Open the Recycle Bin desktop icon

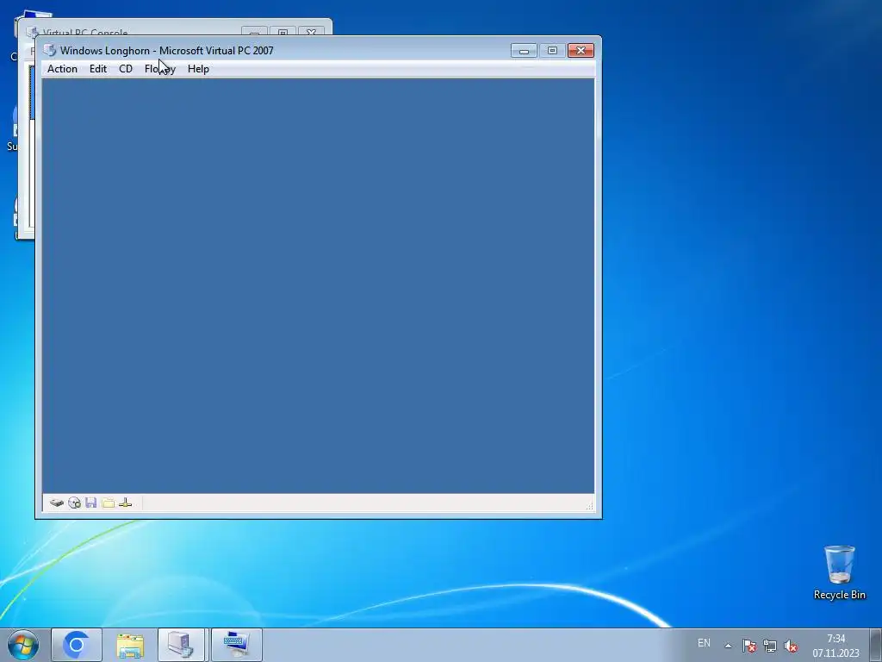pyautogui.click(x=839, y=572)
